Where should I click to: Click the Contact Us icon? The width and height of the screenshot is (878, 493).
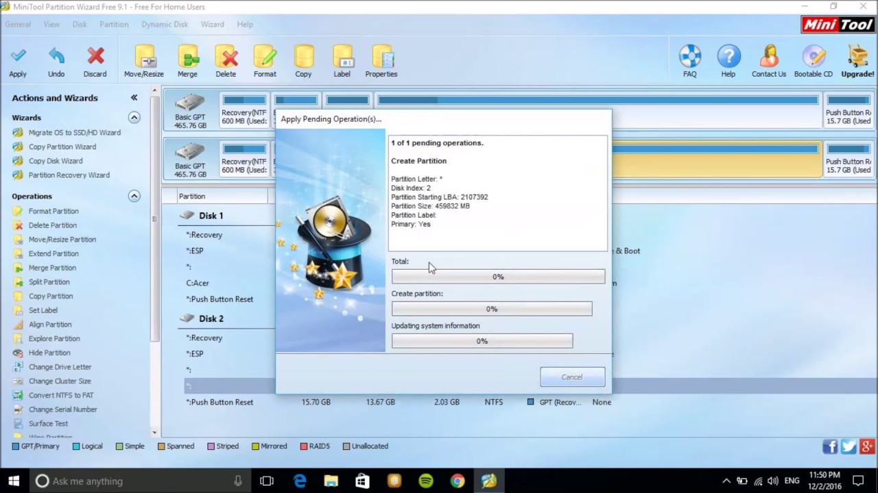pos(769,56)
